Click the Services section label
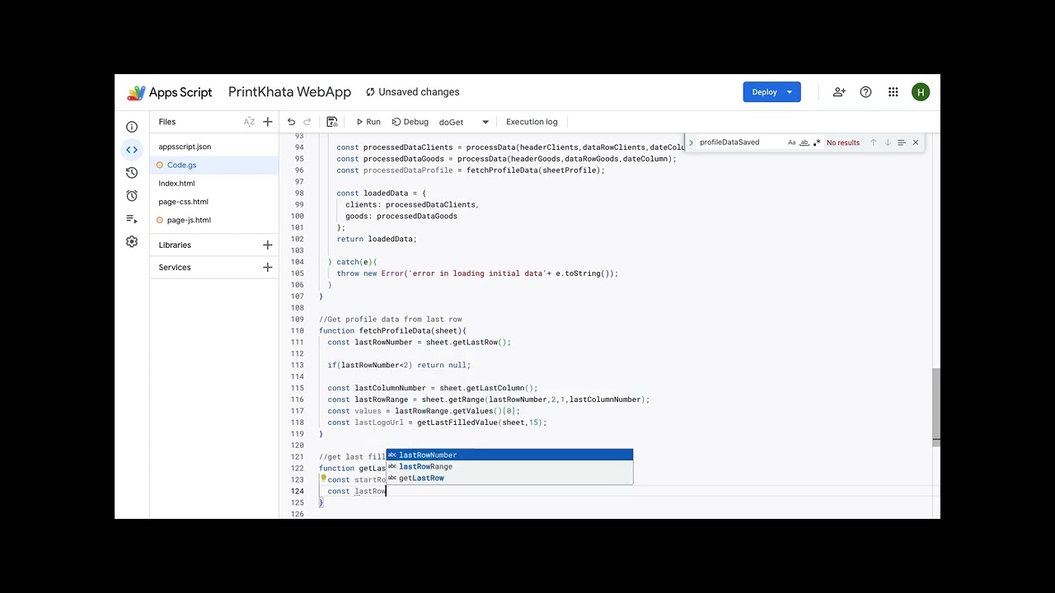This screenshot has width=1055, height=593. click(175, 268)
